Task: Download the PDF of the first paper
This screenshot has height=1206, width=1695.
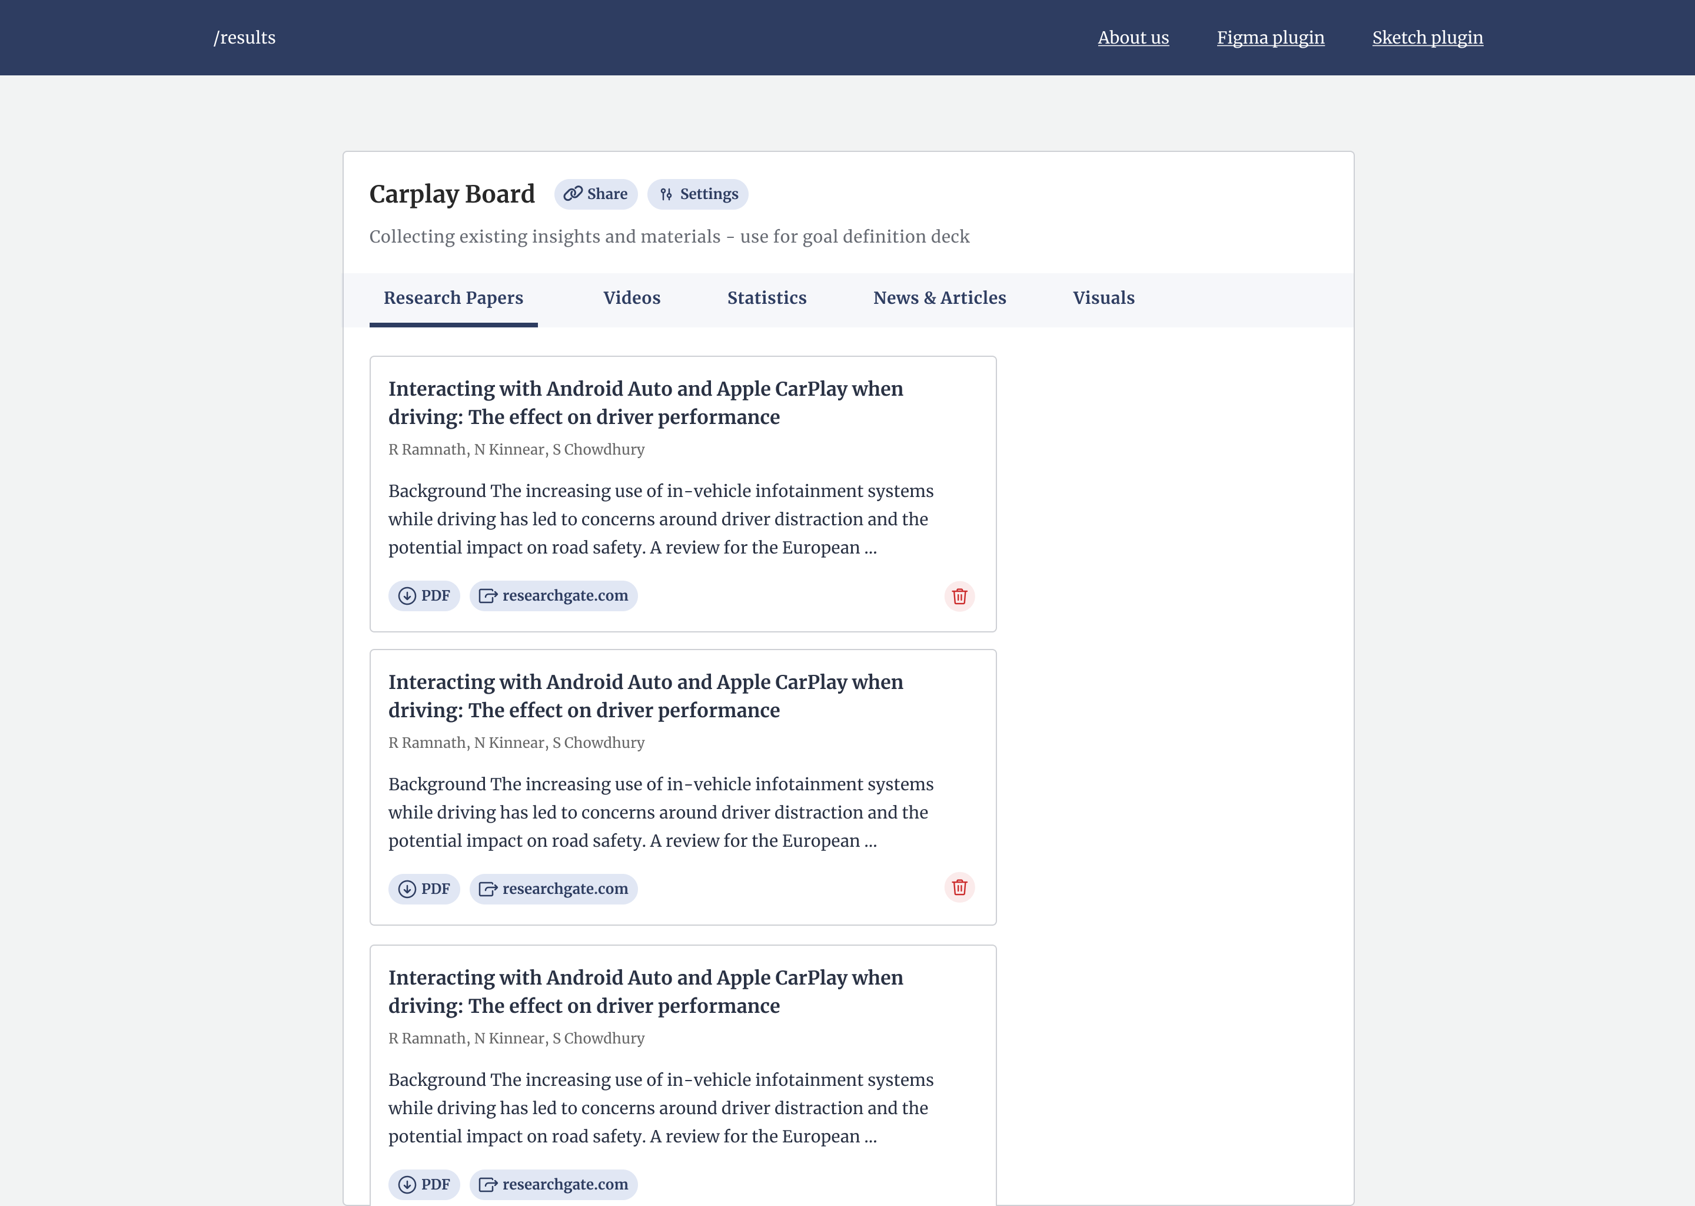Action: 424,595
